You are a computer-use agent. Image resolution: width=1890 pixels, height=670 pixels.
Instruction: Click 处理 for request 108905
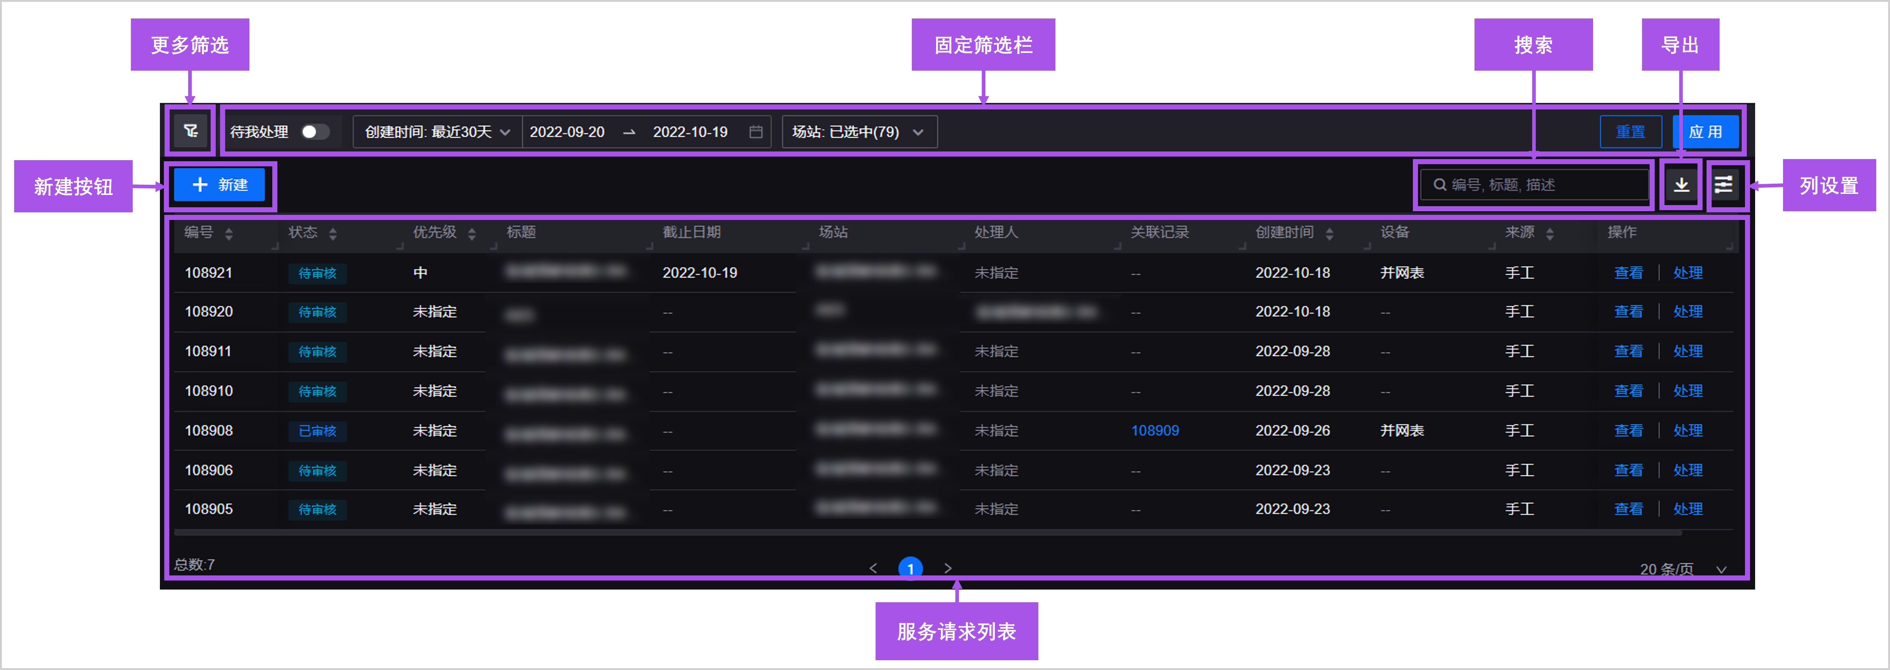pyautogui.click(x=1687, y=509)
